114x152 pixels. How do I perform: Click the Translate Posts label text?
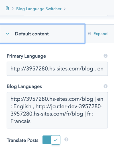click(23, 140)
